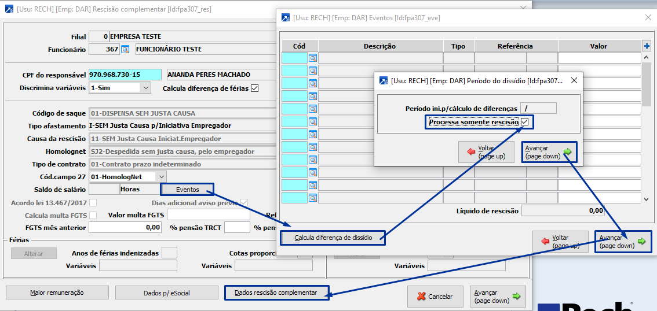Open employee lookup beside Funcionário 367
This screenshot has height=311, width=657.
pyautogui.click(x=125, y=49)
